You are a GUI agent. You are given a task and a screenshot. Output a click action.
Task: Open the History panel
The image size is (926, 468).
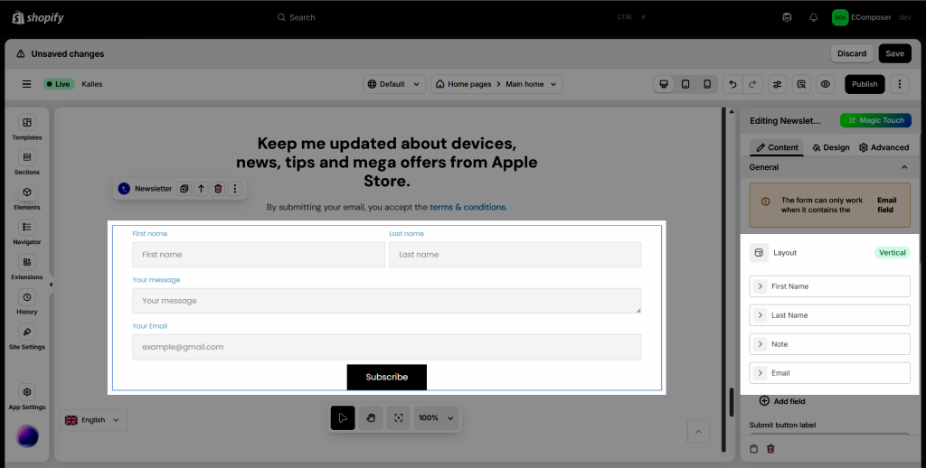[x=27, y=302]
